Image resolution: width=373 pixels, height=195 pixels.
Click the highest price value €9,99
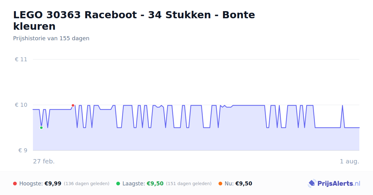click(x=53, y=184)
